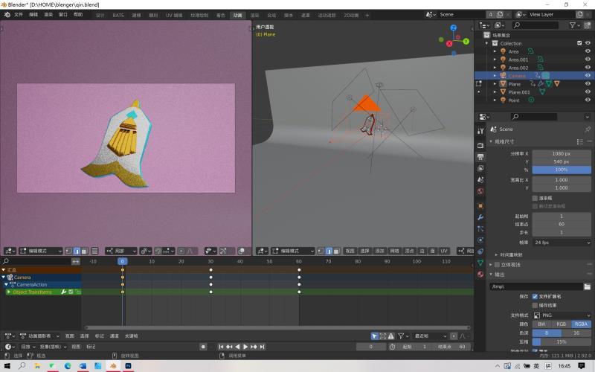Uncheck the 文件扩展名 checkbox
The height and width of the screenshot is (372, 595).
pyautogui.click(x=535, y=296)
